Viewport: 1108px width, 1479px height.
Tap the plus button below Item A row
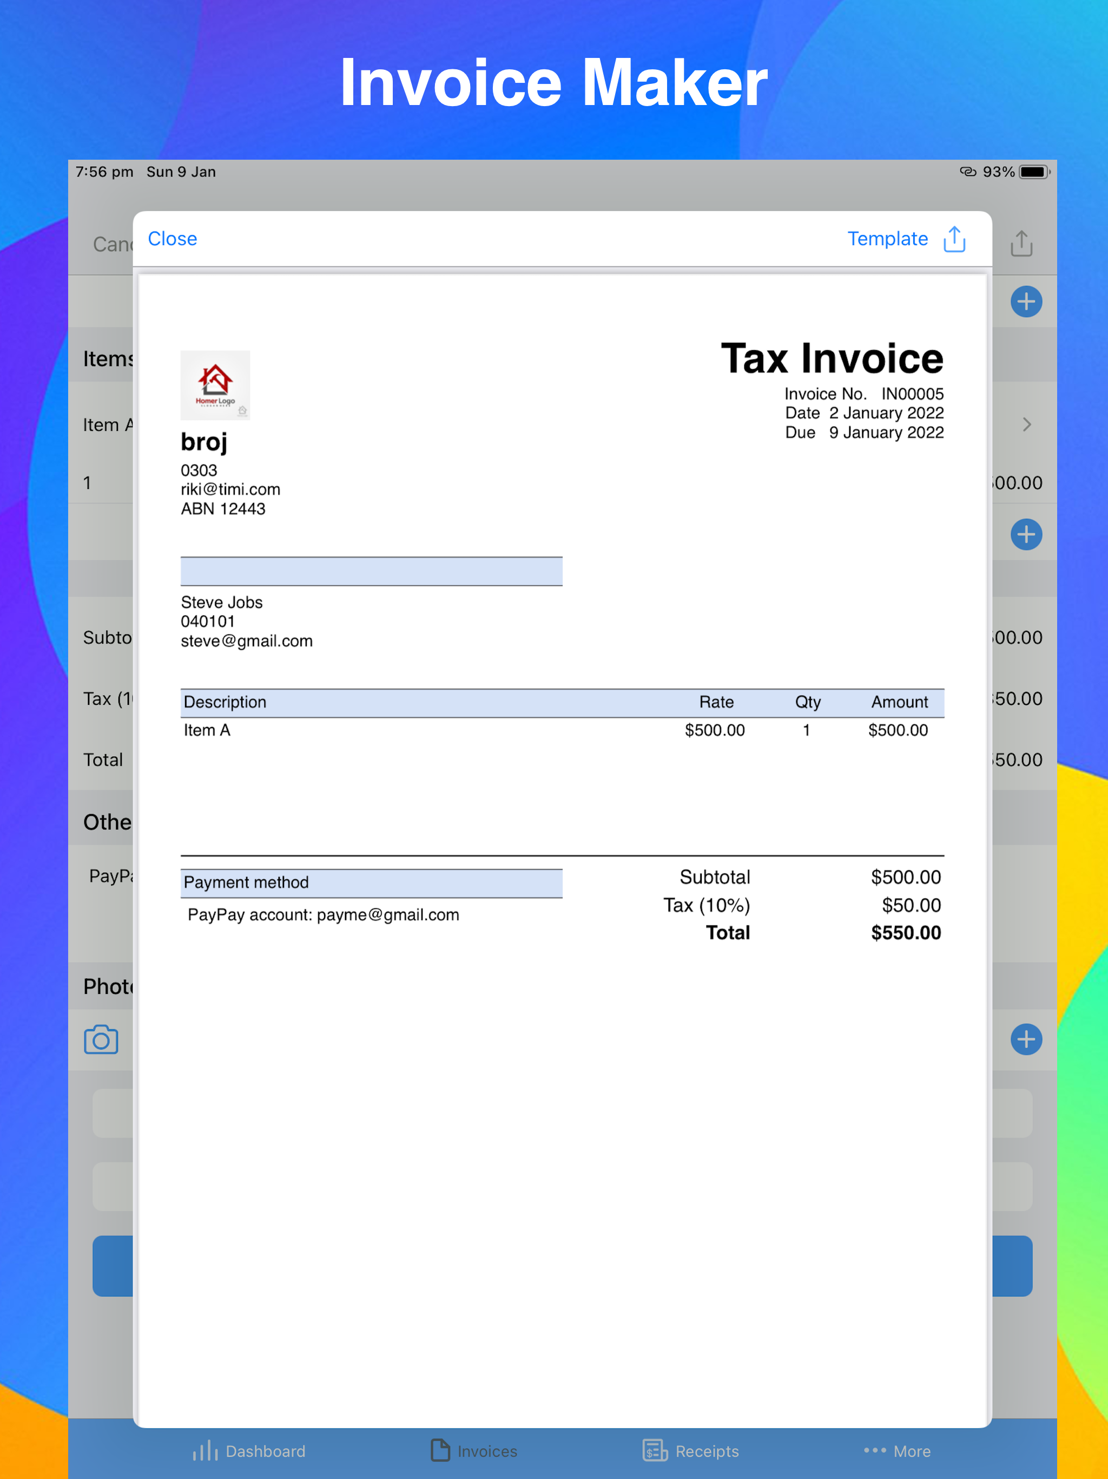(1026, 534)
